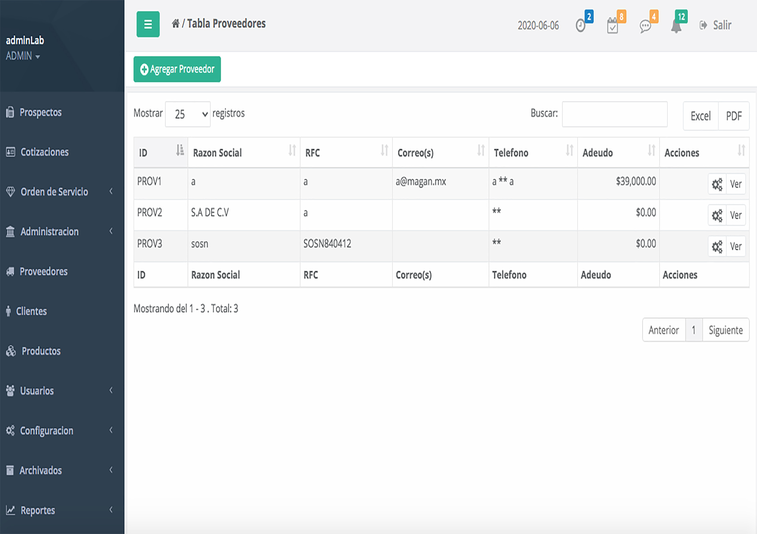Expand Administracion submenu chevron
Viewport: 757px width, 534px height.
click(x=111, y=231)
